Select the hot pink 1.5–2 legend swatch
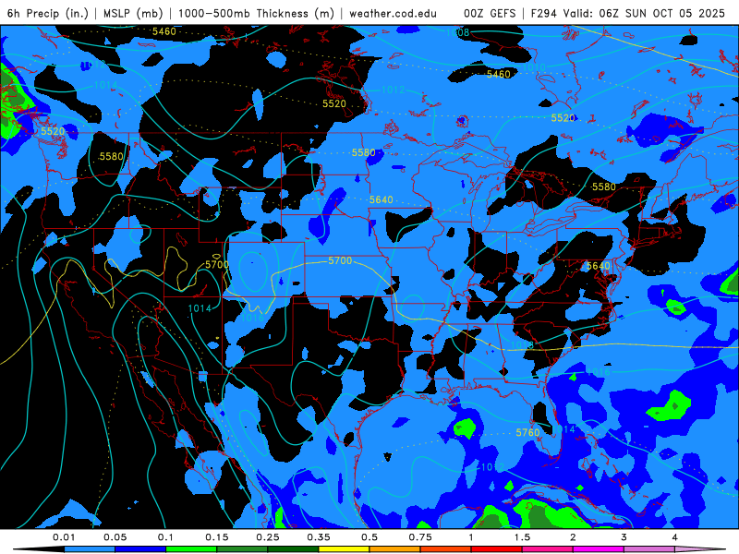Image resolution: width=739 pixels, height=554 pixels. pos(548,549)
